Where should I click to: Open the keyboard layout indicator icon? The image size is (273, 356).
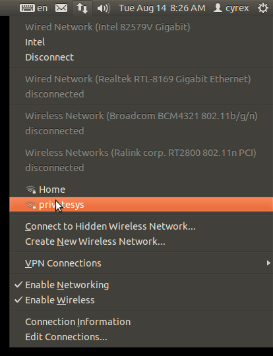[x=27, y=8]
